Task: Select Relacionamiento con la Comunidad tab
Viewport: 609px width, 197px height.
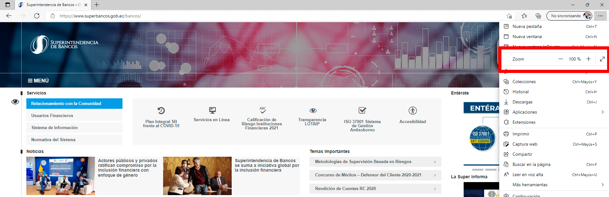Action: coord(74,104)
